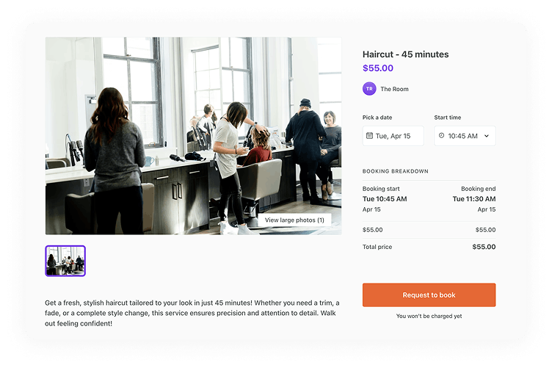Click The Room provider name link
The image size is (552, 368).
tap(394, 89)
